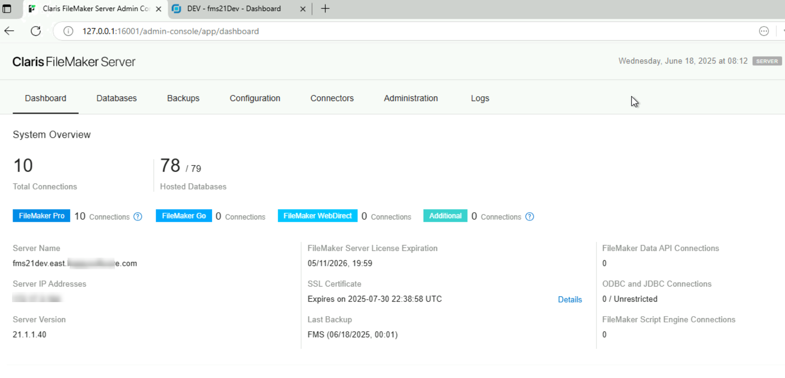785x378 pixels.
Task: Click the SSL expiry text 2025-07-30 22:38:58 UTC
Action: [395, 299]
